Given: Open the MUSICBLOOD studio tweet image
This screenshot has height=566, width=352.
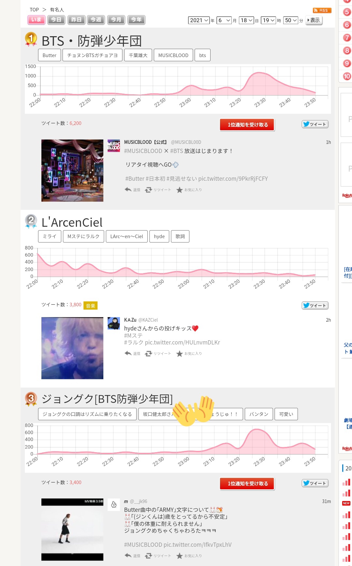Looking at the screenshot, I should click(x=72, y=171).
